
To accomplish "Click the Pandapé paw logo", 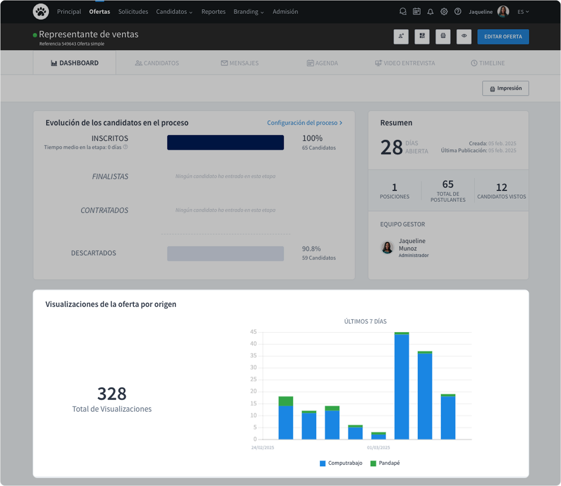I will [x=41, y=12].
